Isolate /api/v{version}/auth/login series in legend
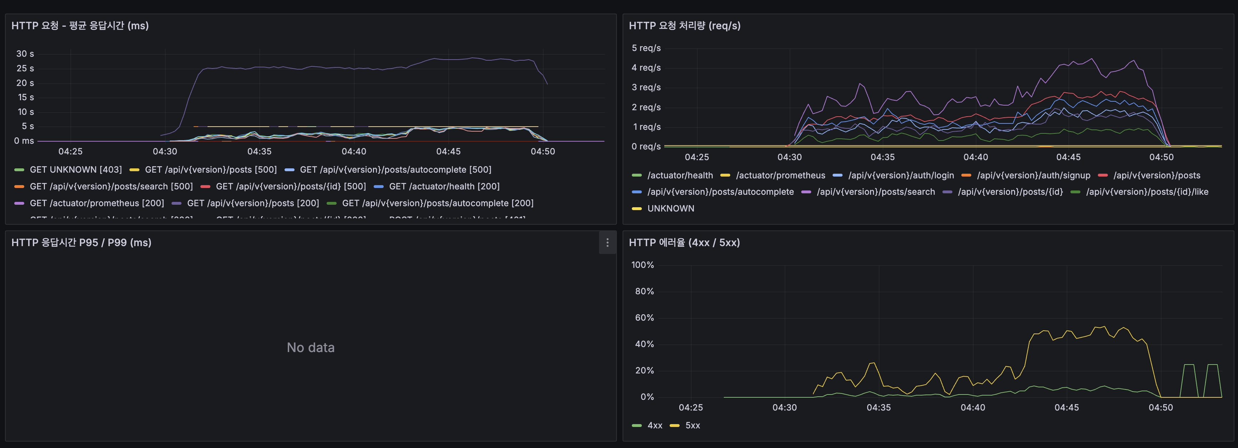Image resolution: width=1238 pixels, height=448 pixels. pyautogui.click(x=901, y=175)
